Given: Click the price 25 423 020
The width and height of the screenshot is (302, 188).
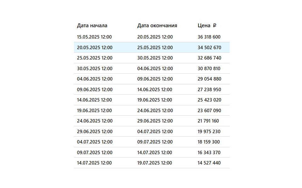Looking at the screenshot, I should [x=210, y=100].
